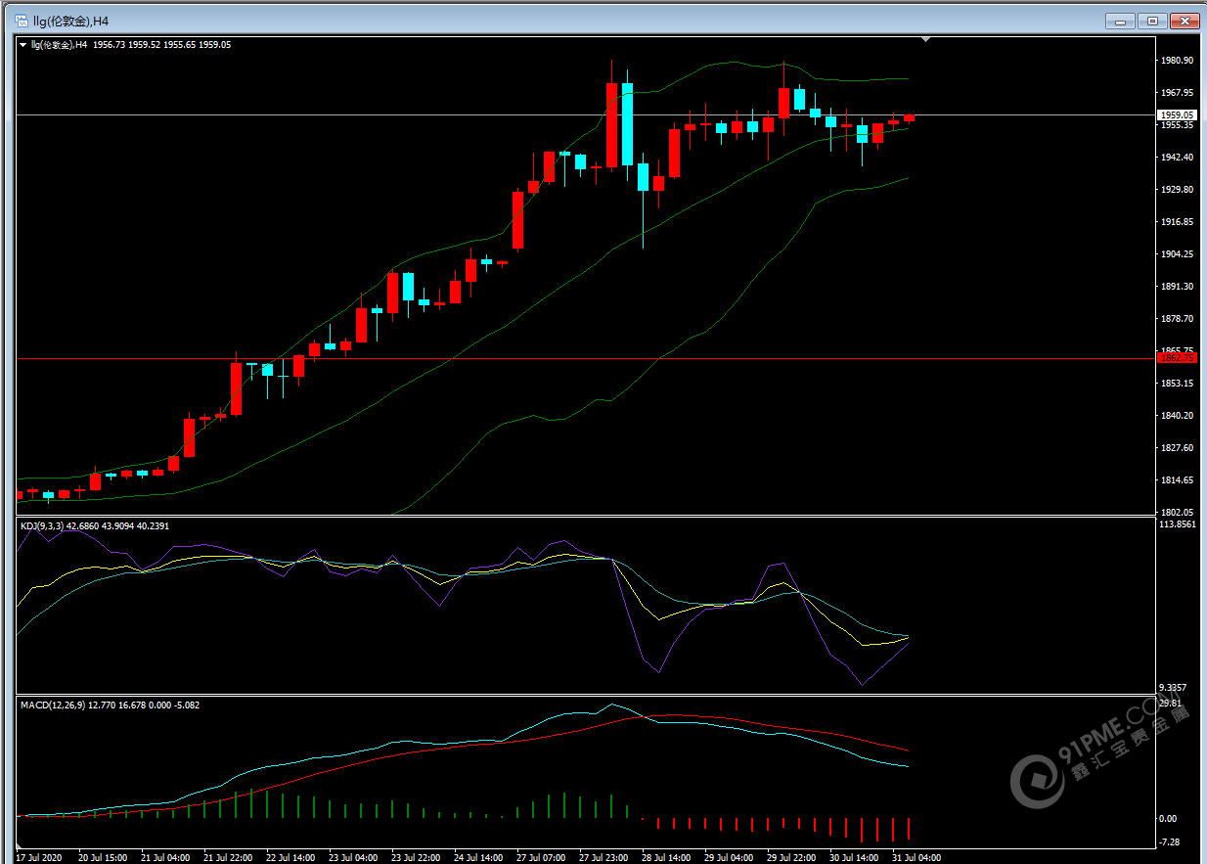Image resolution: width=1207 pixels, height=864 pixels.
Task: Click price level 1840.20 on the price axis
Action: pyautogui.click(x=1177, y=416)
